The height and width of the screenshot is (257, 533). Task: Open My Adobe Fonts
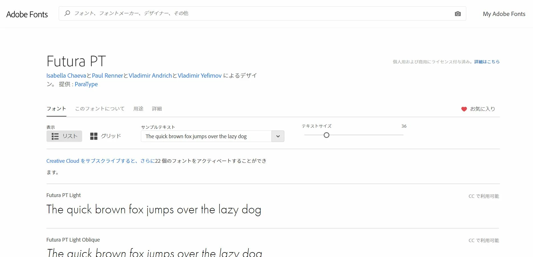pos(504,14)
